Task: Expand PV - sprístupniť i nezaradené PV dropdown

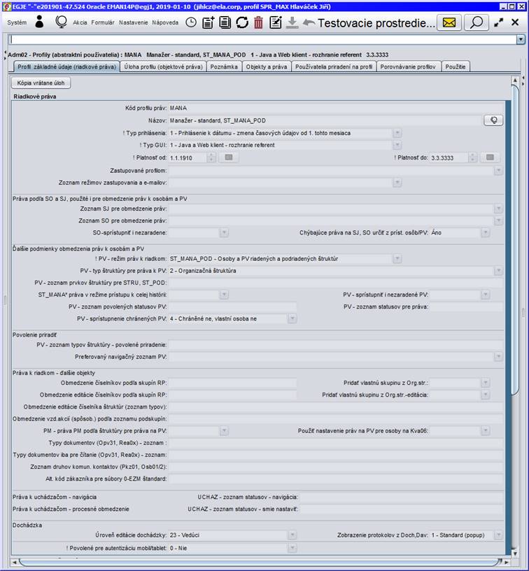Action: pyautogui.click(x=486, y=295)
